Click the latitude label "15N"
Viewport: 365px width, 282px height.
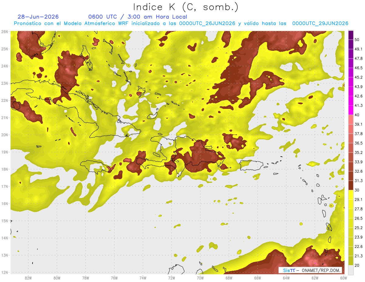(5, 221)
